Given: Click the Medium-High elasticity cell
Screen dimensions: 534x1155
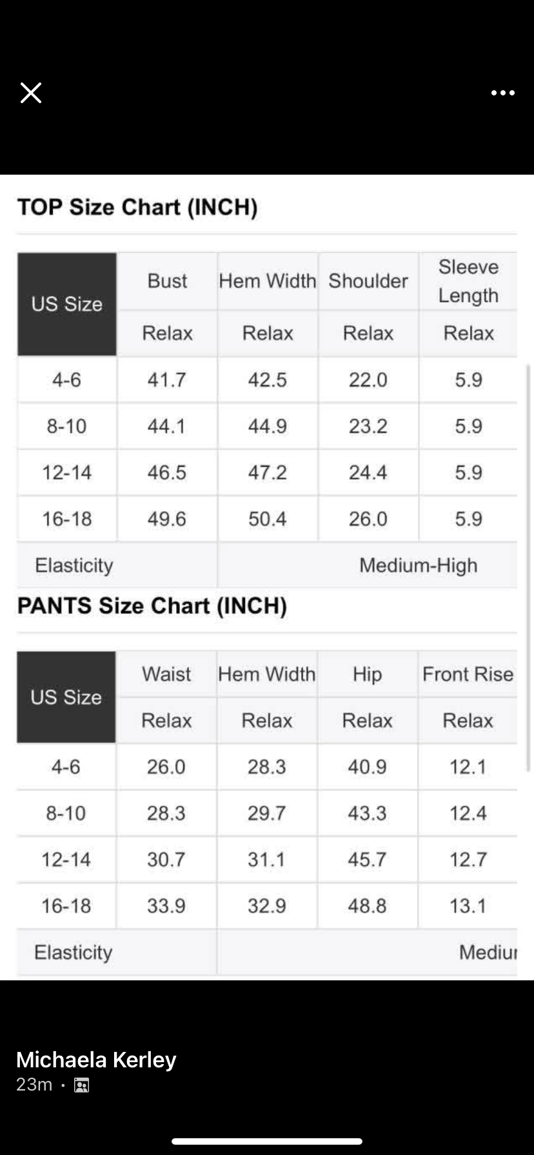Looking at the screenshot, I should (418, 565).
